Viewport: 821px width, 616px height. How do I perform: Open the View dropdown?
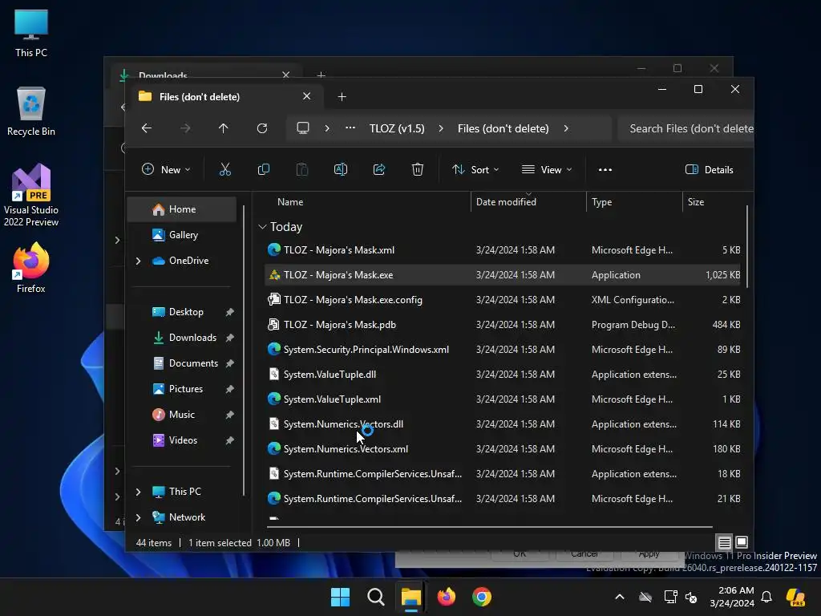[x=547, y=170]
